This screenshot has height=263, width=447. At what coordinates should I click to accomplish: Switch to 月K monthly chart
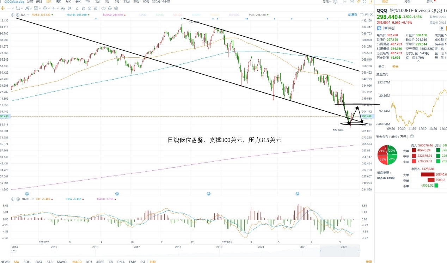tap(68, 2)
